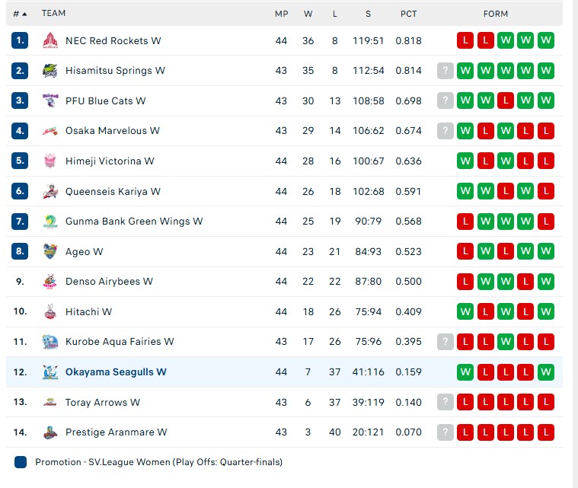Sort table by the MP column header
578x488 pixels.
point(281,14)
